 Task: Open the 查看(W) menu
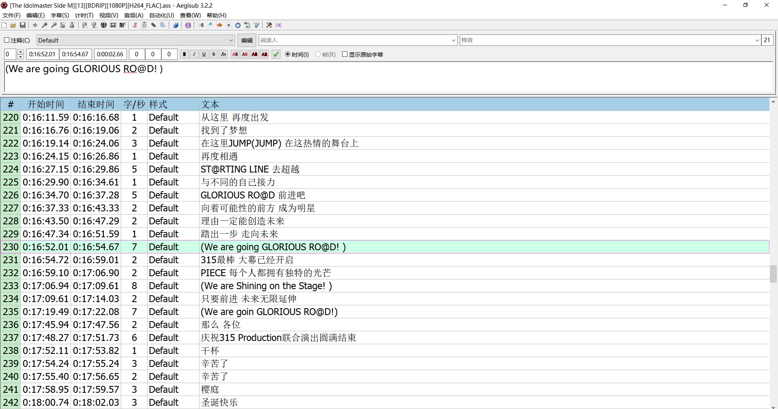pyautogui.click(x=191, y=15)
